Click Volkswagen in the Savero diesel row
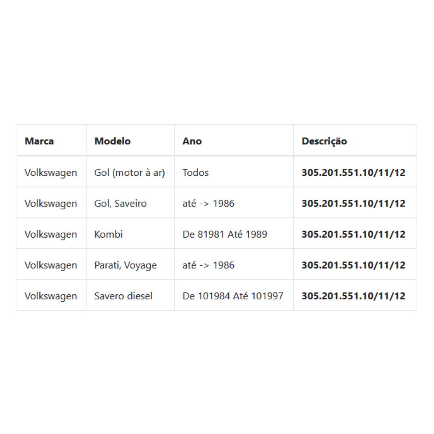The image size is (434, 434). tap(51, 296)
